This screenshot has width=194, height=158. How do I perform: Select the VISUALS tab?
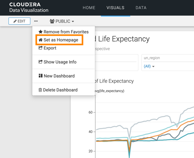click(x=115, y=8)
